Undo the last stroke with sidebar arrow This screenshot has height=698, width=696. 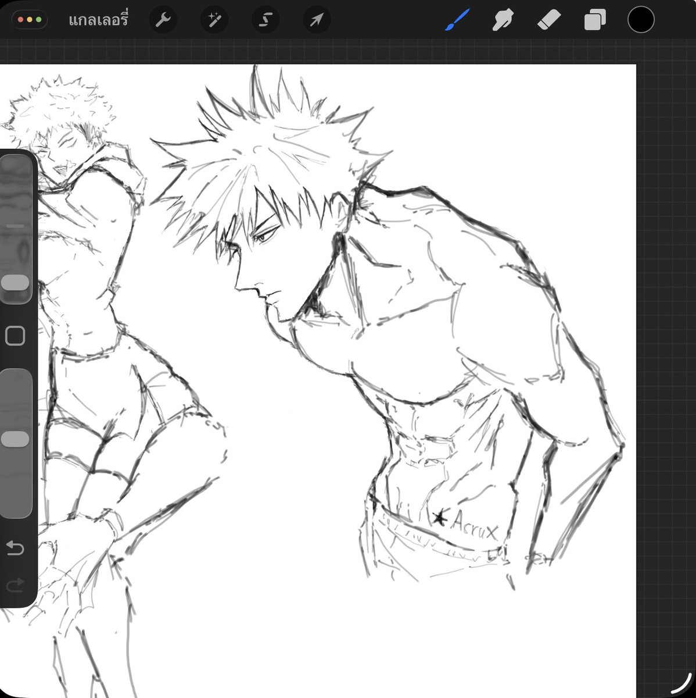coord(15,548)
